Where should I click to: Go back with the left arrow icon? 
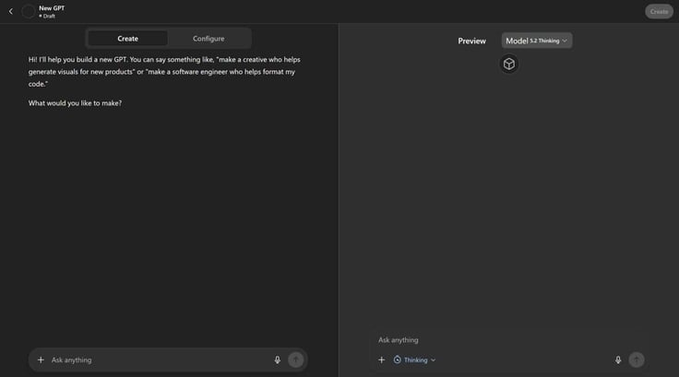11,11
